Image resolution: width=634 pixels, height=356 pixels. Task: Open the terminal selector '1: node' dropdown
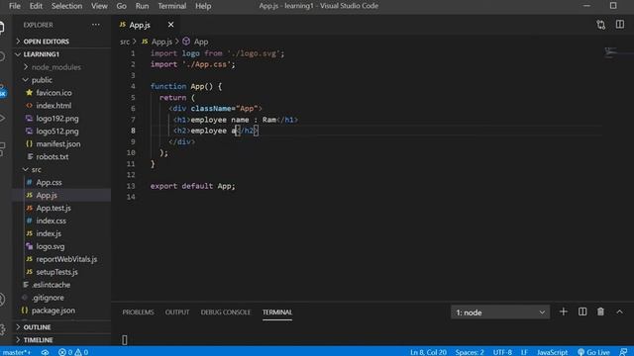tap(500, 312)
